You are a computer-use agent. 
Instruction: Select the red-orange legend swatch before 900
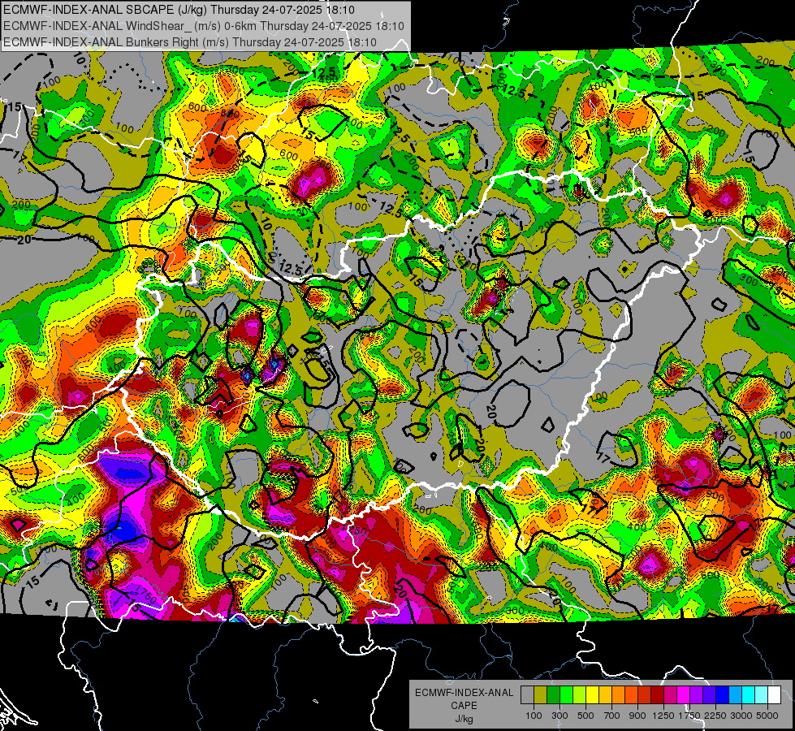tap(631, 694)
